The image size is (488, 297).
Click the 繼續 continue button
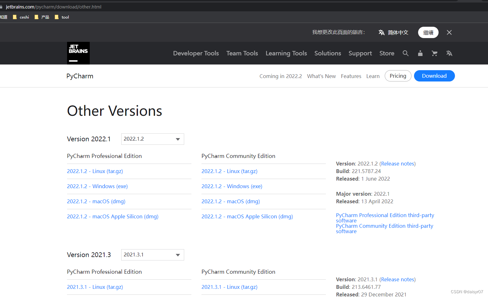point(428,32)
